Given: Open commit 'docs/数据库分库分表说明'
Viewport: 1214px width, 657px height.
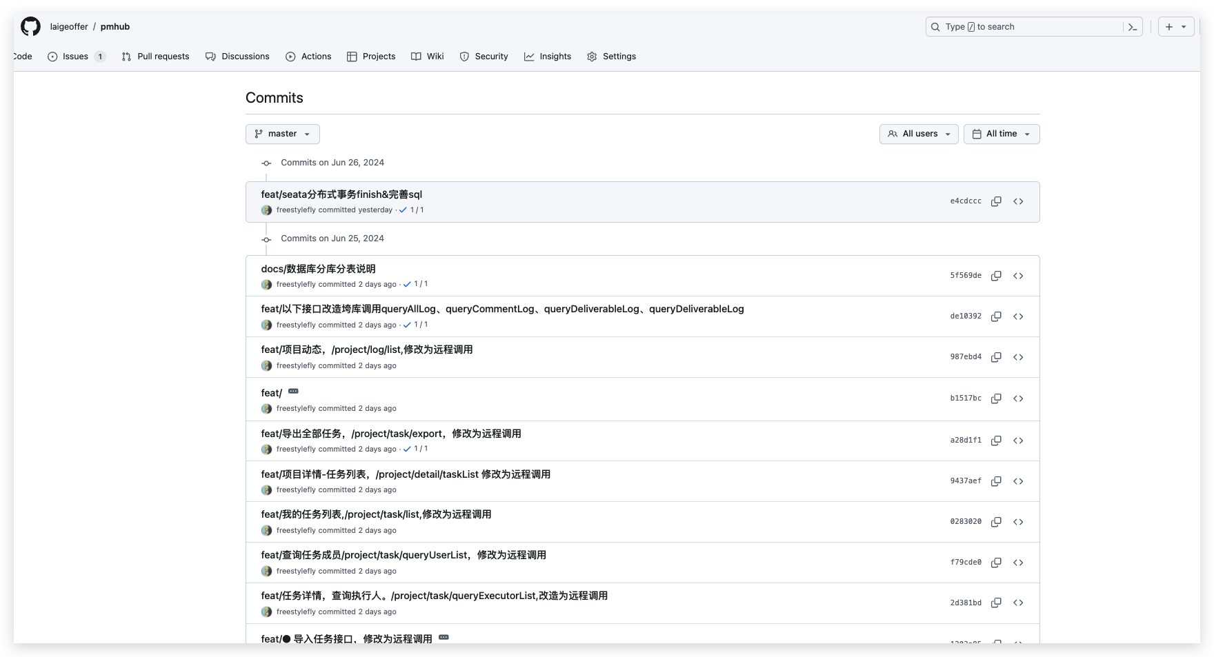Looking at the screenshot, I should pyautogui.click(x=318, y=269).
